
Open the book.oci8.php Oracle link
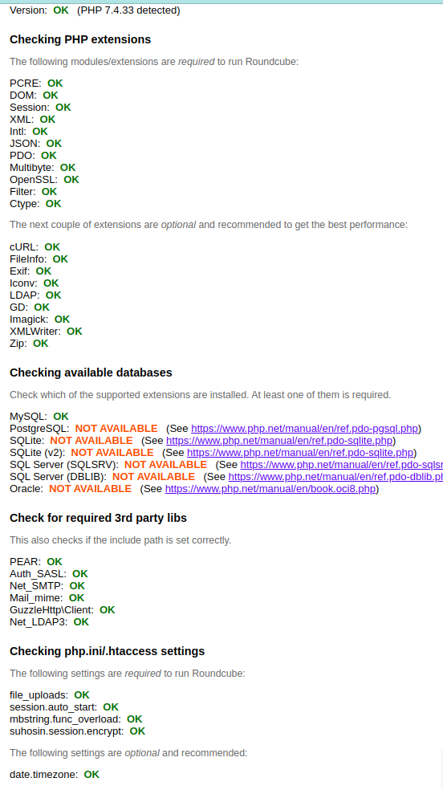pyautogui.click(x=270, y=489)
